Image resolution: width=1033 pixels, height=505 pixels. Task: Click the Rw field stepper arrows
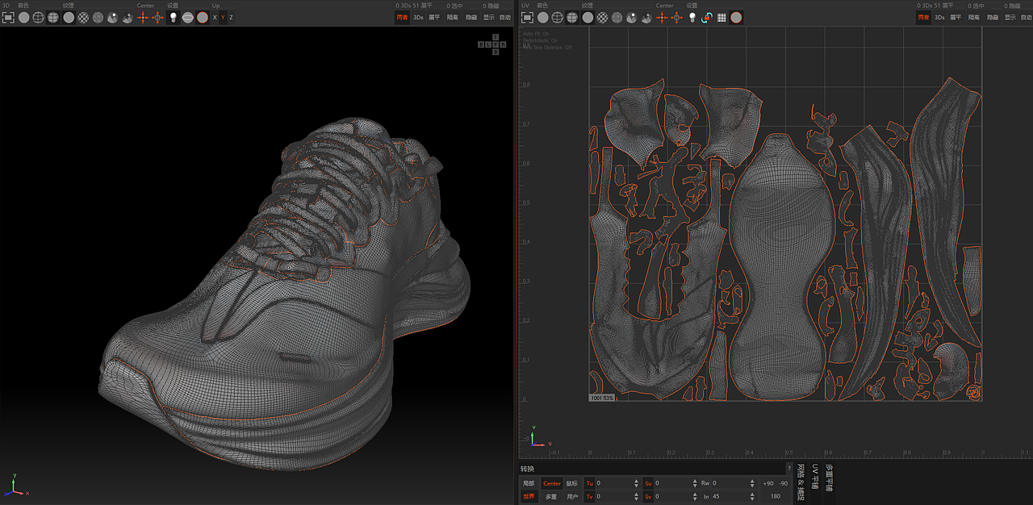(752, 483)
